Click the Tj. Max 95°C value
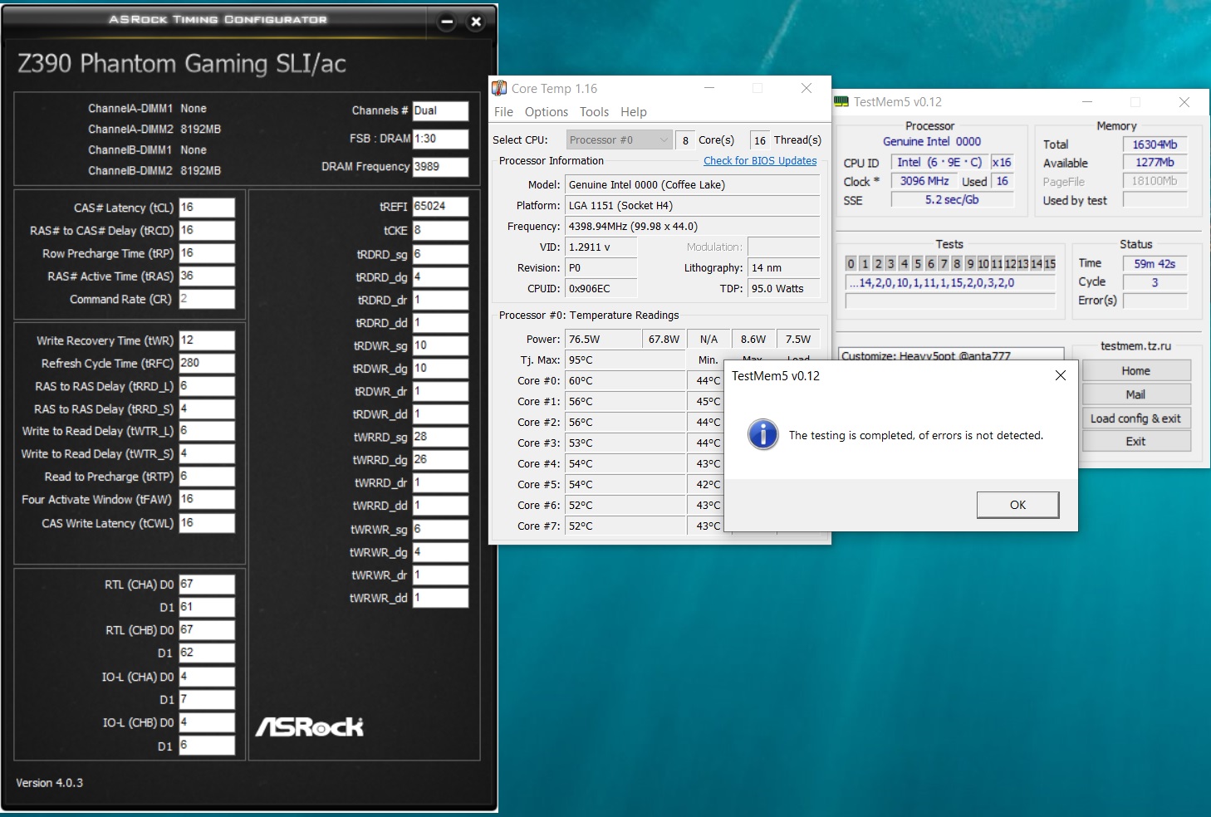Screen dimensions: 1211x817 pyautogui.click(x=625, y=360)
